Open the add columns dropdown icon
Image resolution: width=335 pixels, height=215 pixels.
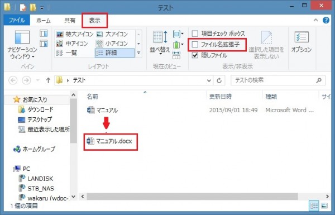tap(178, 45)
